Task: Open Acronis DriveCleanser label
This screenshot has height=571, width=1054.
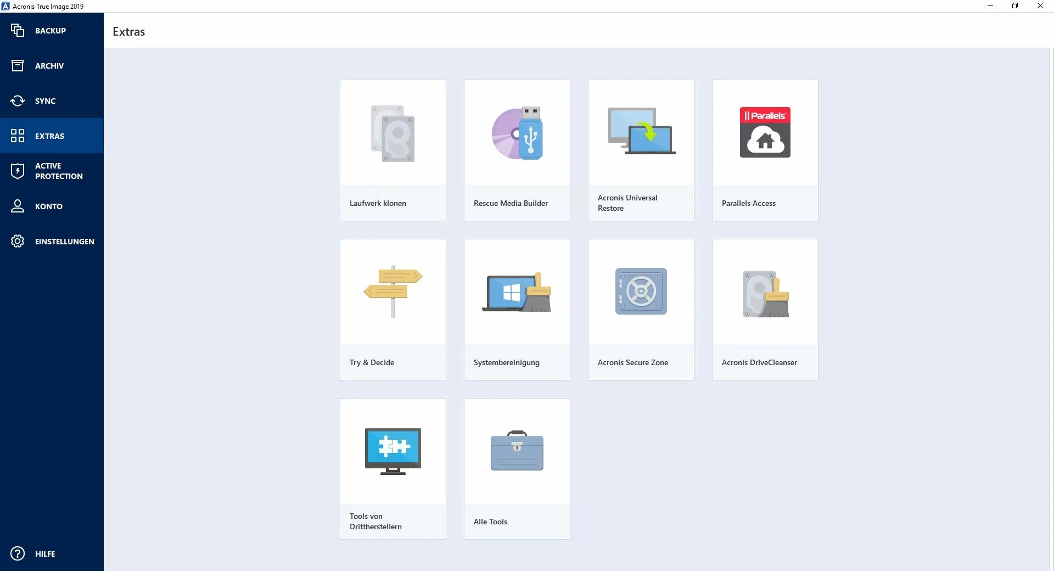Action: click(759, 362)
